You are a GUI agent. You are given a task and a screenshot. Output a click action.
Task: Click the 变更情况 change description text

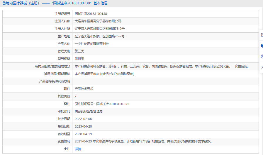144,141
